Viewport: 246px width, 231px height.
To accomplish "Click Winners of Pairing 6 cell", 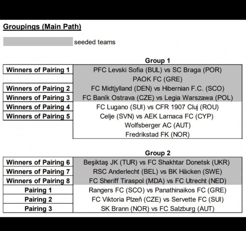I will 38,162.
